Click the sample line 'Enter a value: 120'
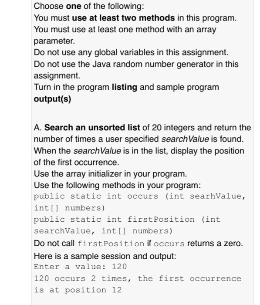Viewport: 260px width, 305px height. click(x=80, y=267)
